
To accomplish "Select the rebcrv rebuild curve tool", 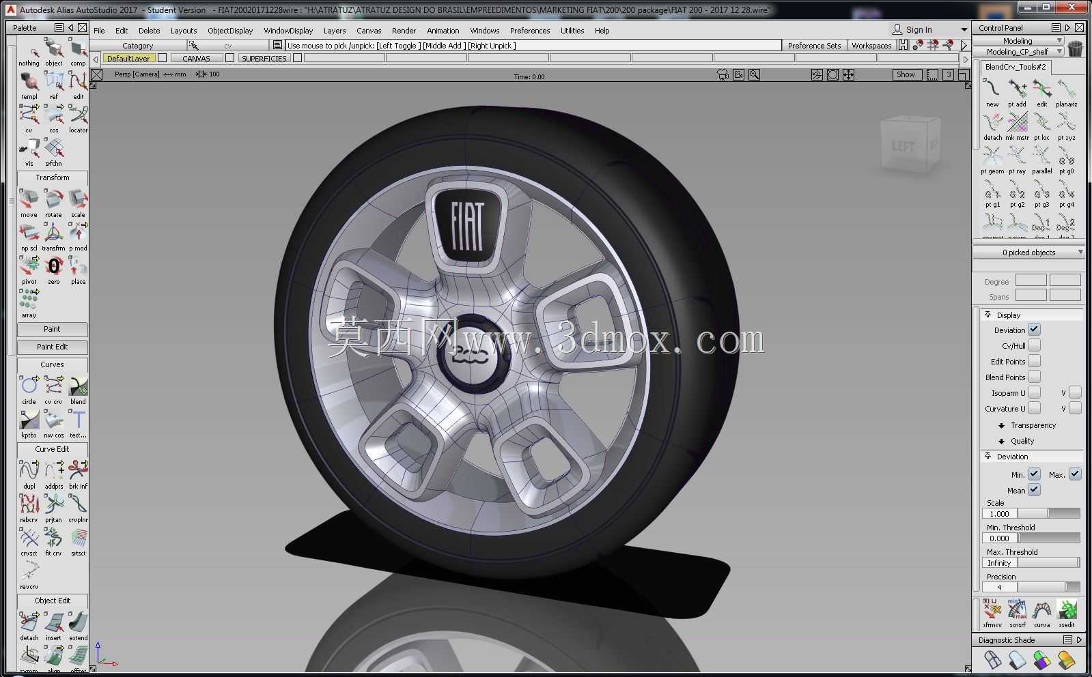I will point(29,508).
